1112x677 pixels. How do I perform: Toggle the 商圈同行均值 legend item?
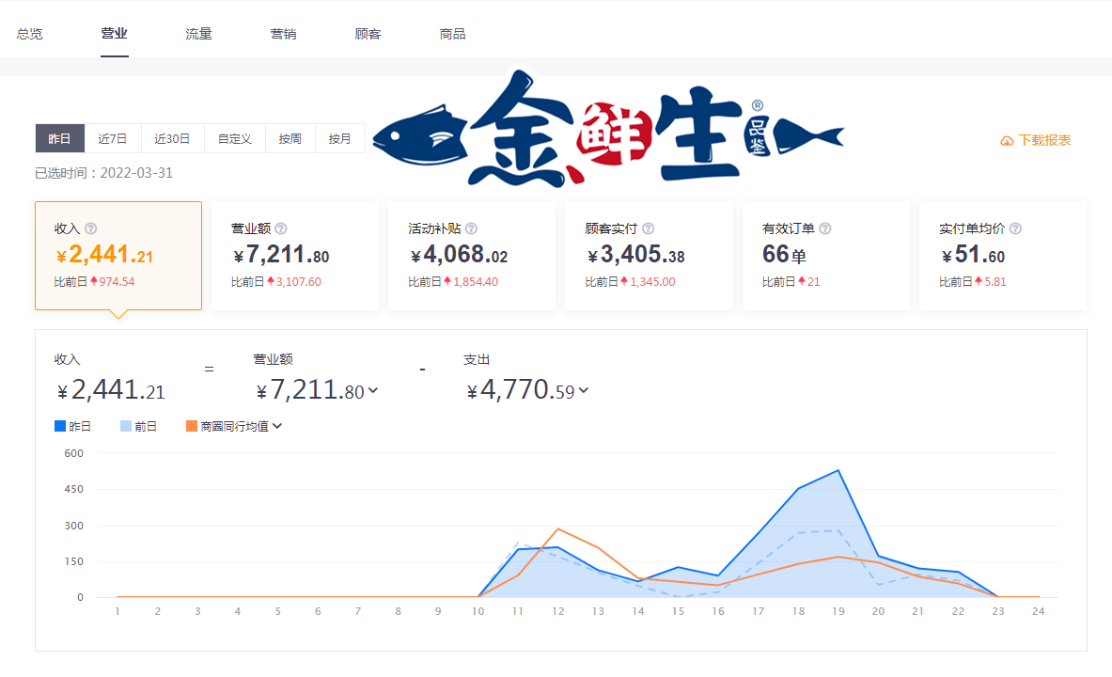point(227,426)
